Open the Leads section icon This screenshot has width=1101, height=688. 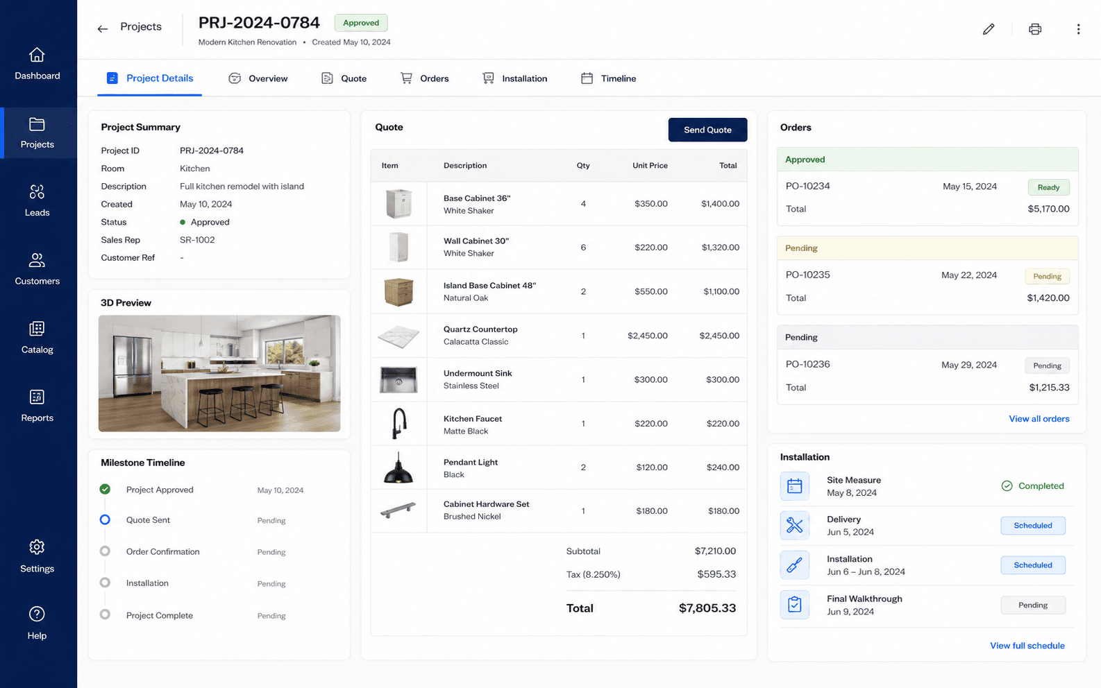pyautogui.click(x=37, y=191)
